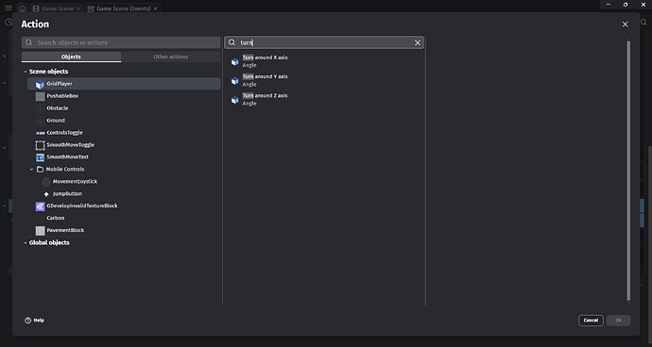
Task: Select the Obstacle object
Action: pyautogui.click(x=124, y=108)
